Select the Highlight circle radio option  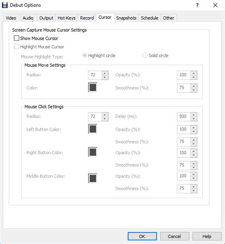(84, 55)
